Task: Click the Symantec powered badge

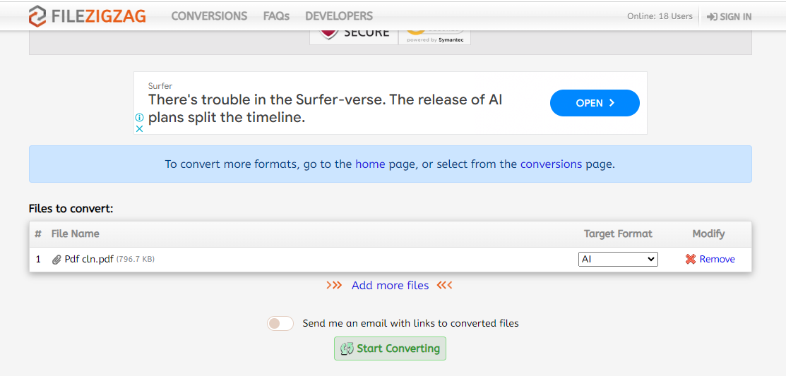Action: pos(434,35)
